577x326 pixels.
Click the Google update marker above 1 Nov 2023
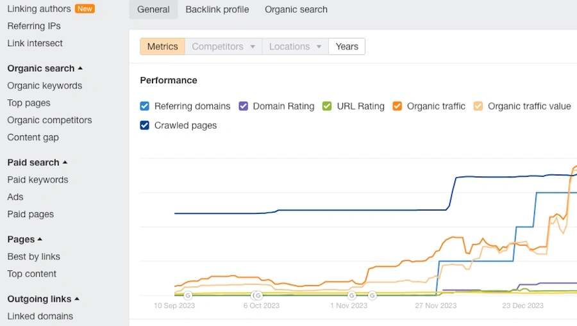tap(351, 295)
